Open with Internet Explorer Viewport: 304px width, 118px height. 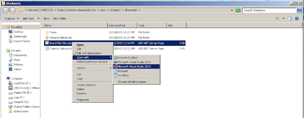[136, 58]
